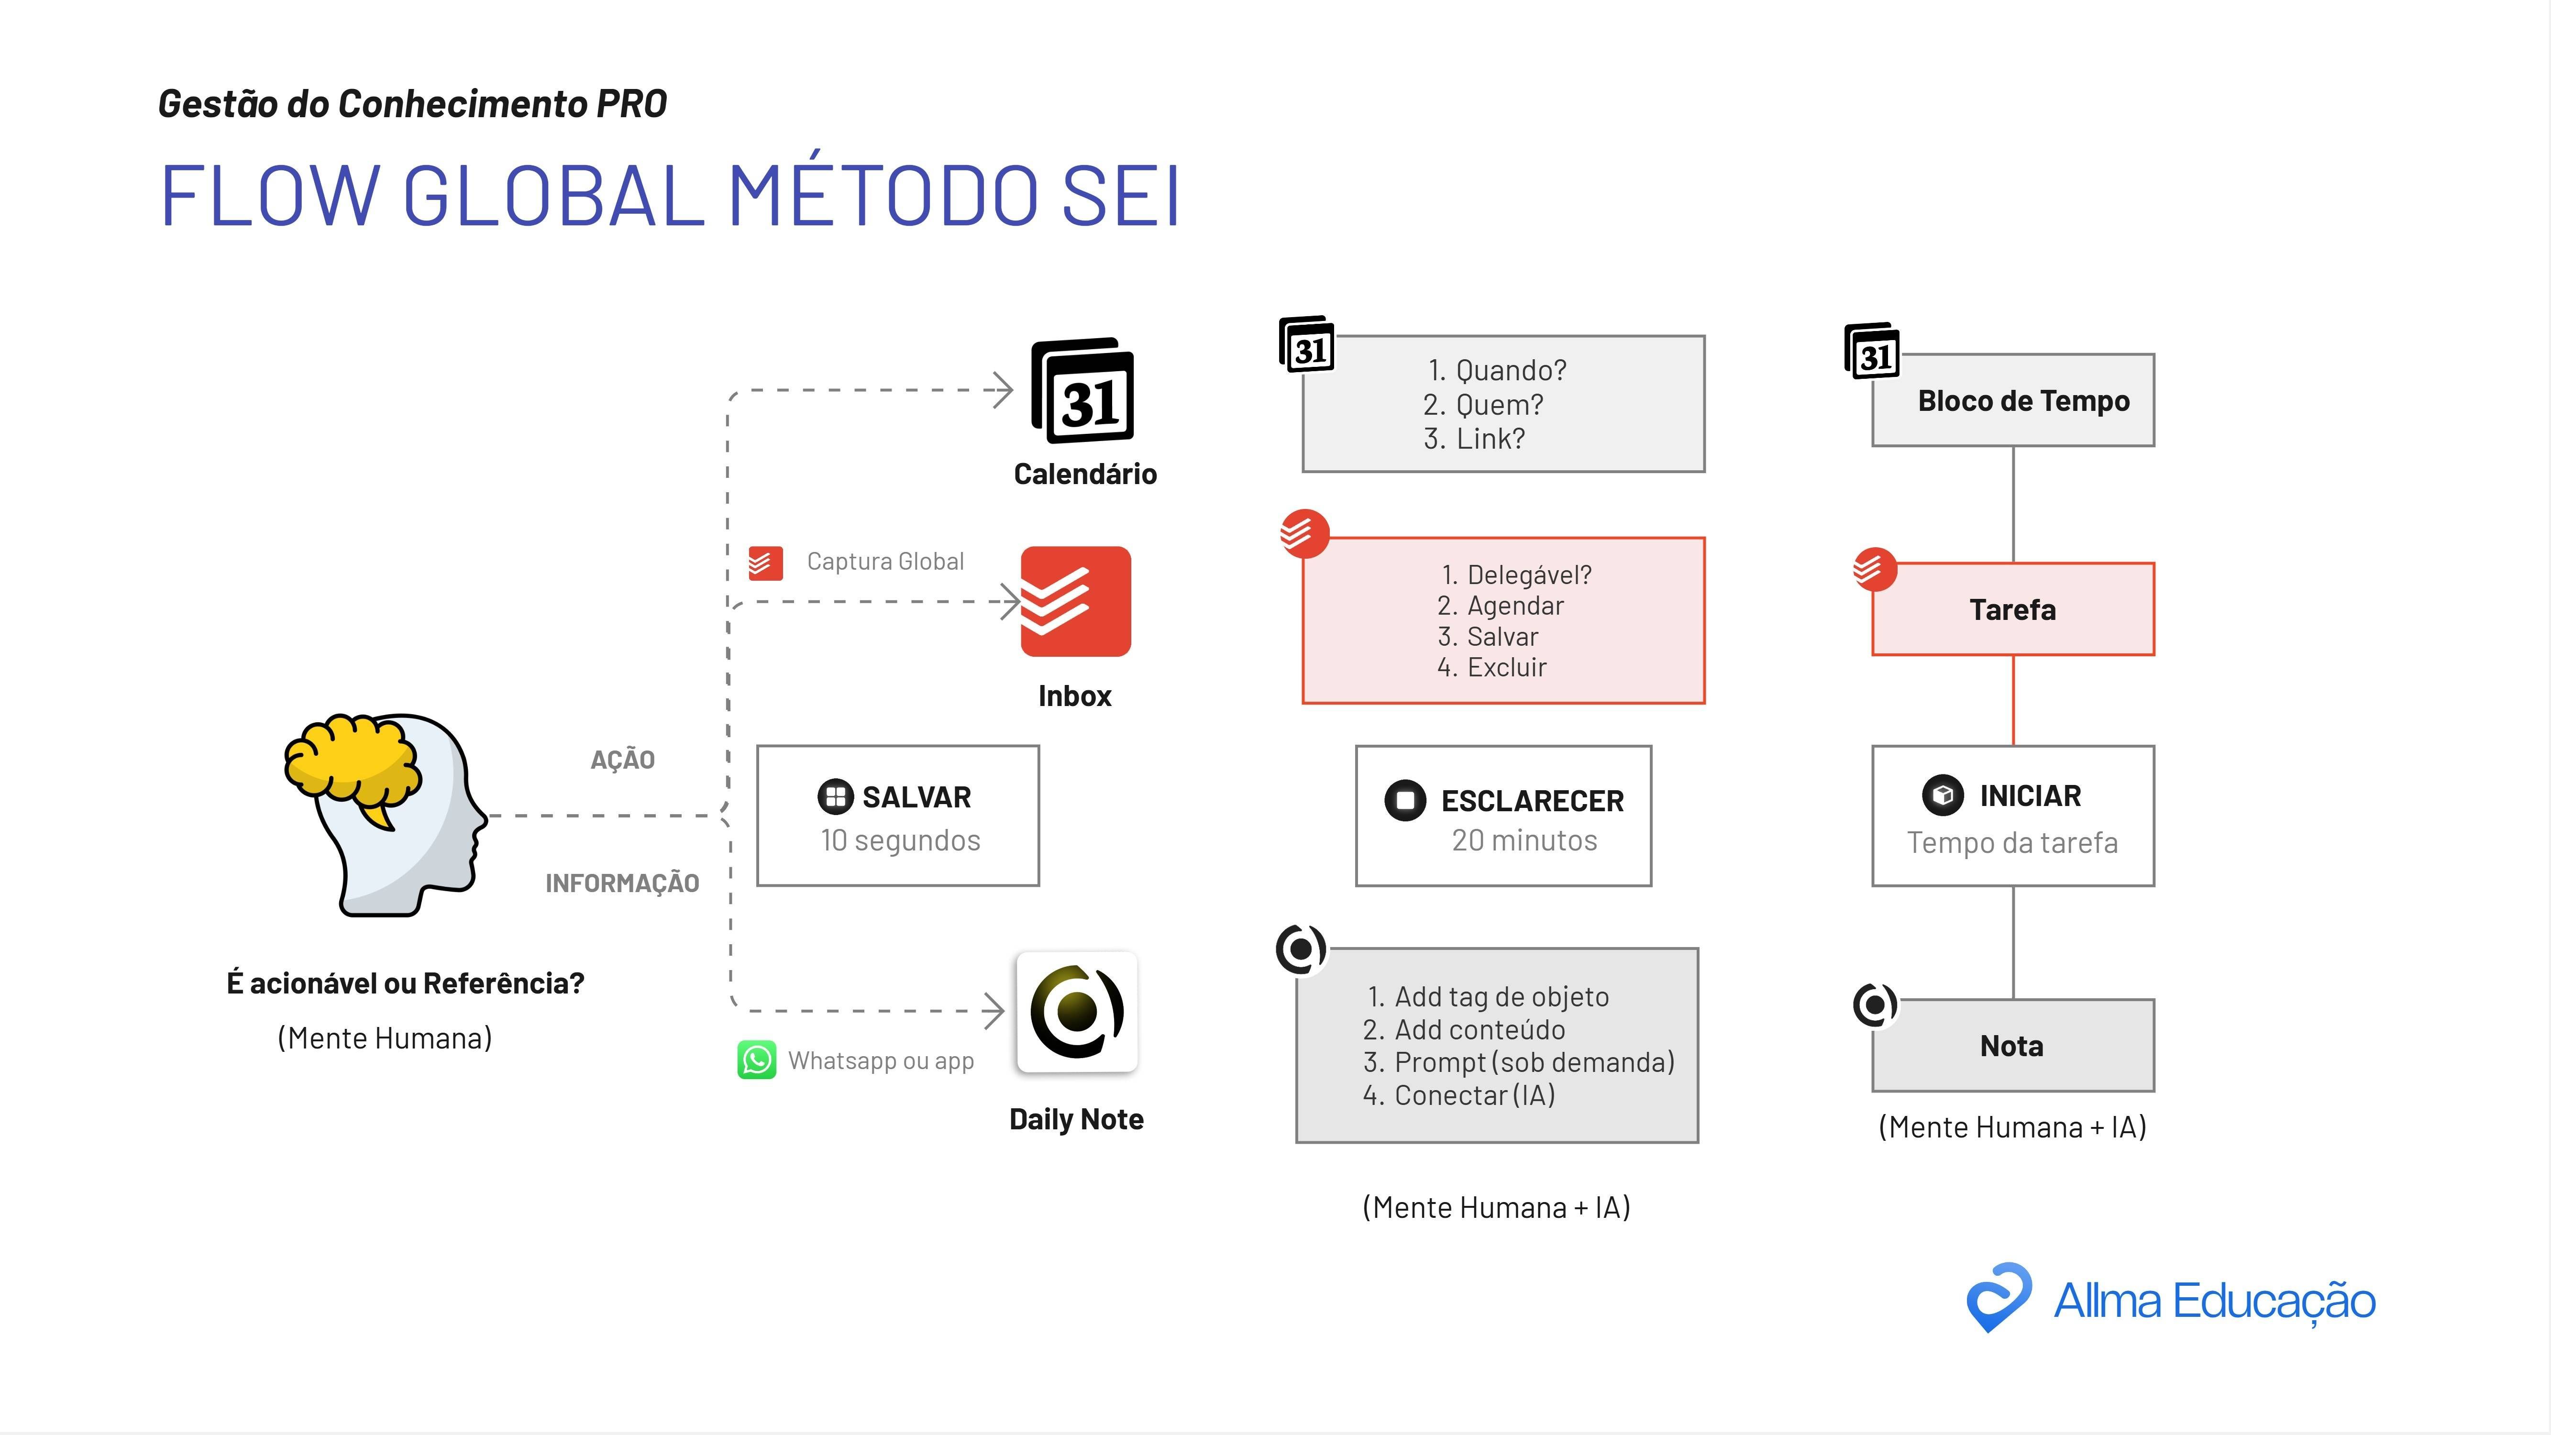Image resolution: width=2551 pixels, height=1435 pixels.
Task: Click the brain head illustration
Action: coord(385,814)
